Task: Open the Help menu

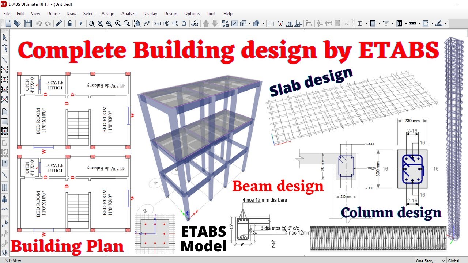Action: pos(228,14)
